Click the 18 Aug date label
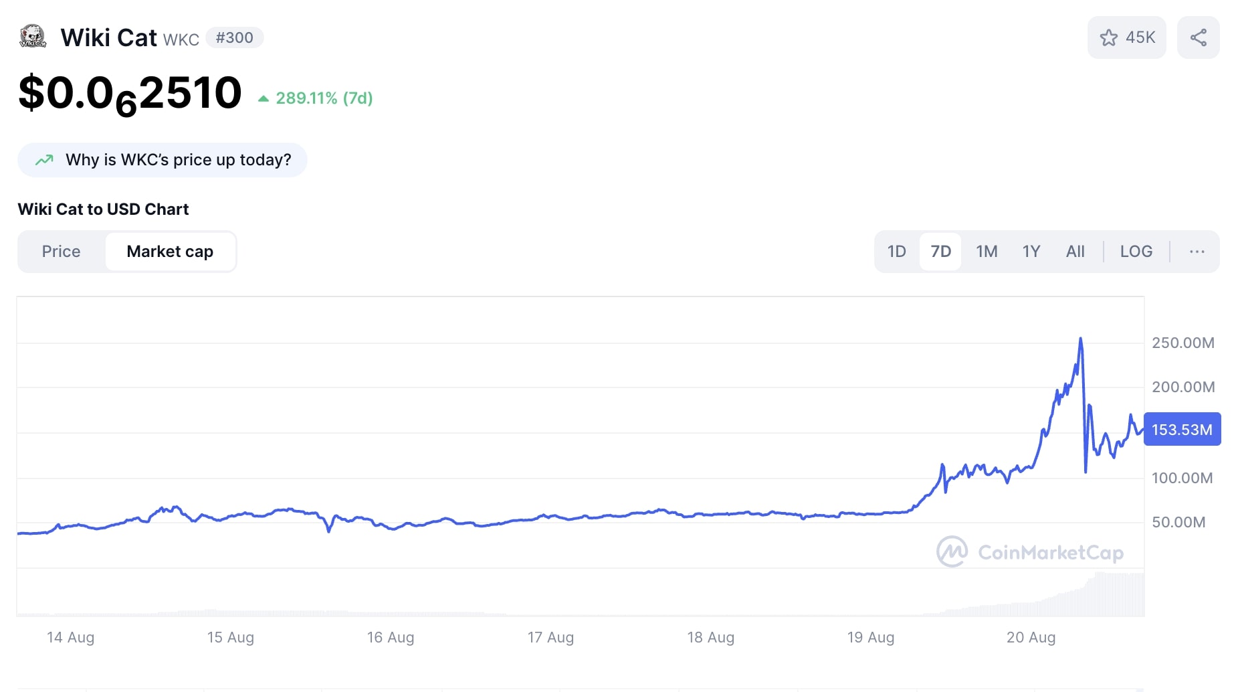Screen dimensions: 1236x692 coord(710,637)
